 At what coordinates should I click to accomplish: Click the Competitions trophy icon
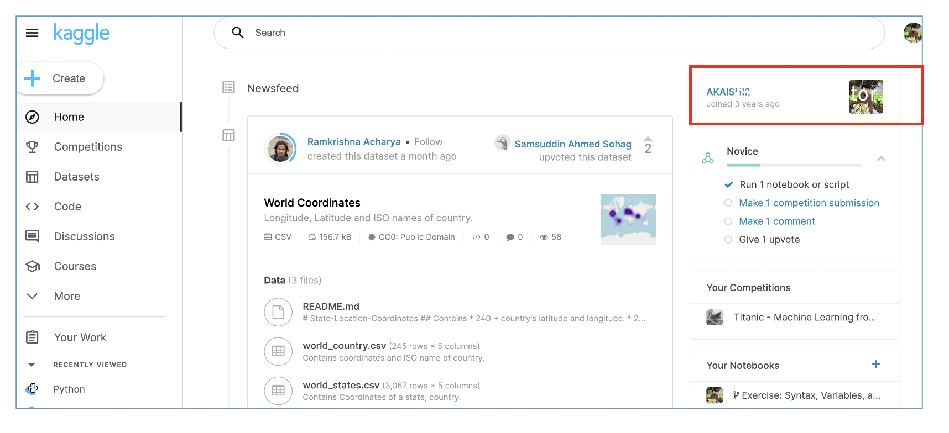point(32,147)
